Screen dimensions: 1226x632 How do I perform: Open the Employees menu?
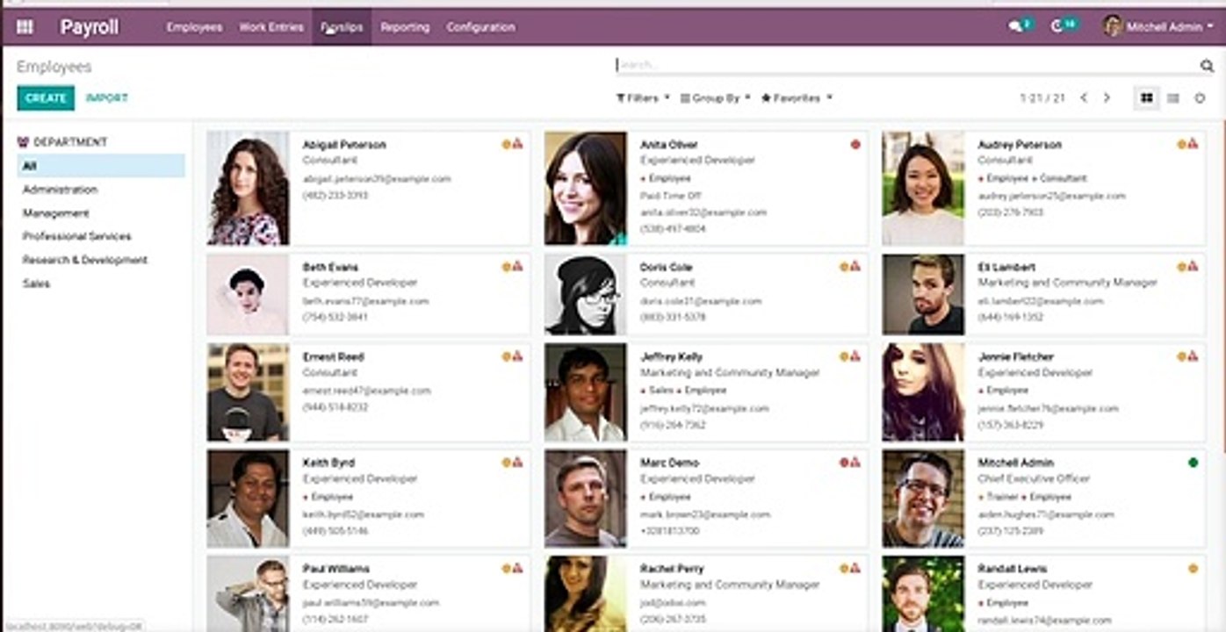click(194, 27)
